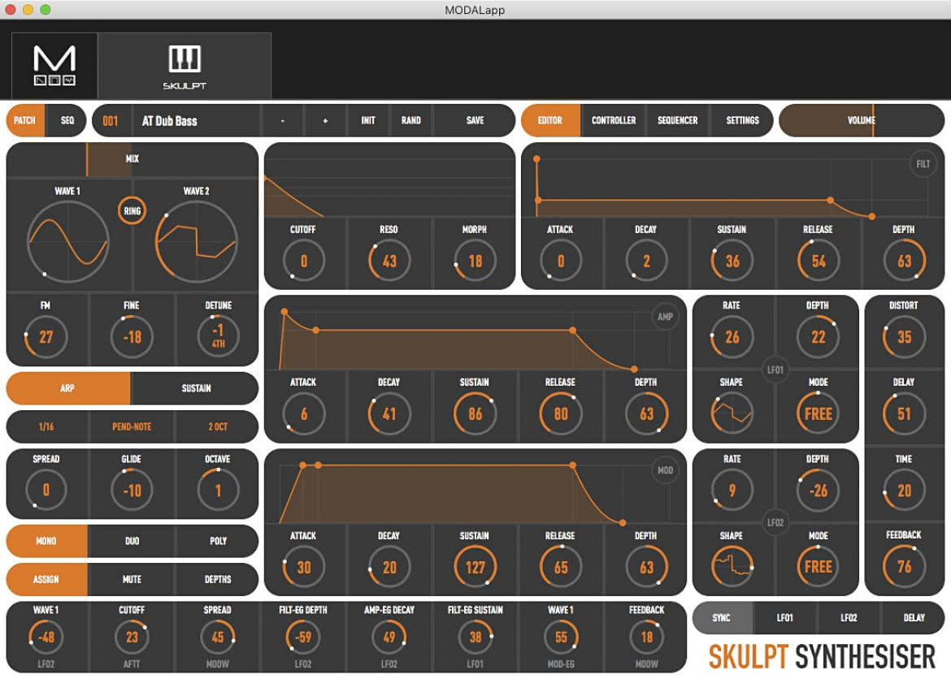951x679 pixels.
Task: Click the AMP envelope round badge
Action: [x=666, y=317]
